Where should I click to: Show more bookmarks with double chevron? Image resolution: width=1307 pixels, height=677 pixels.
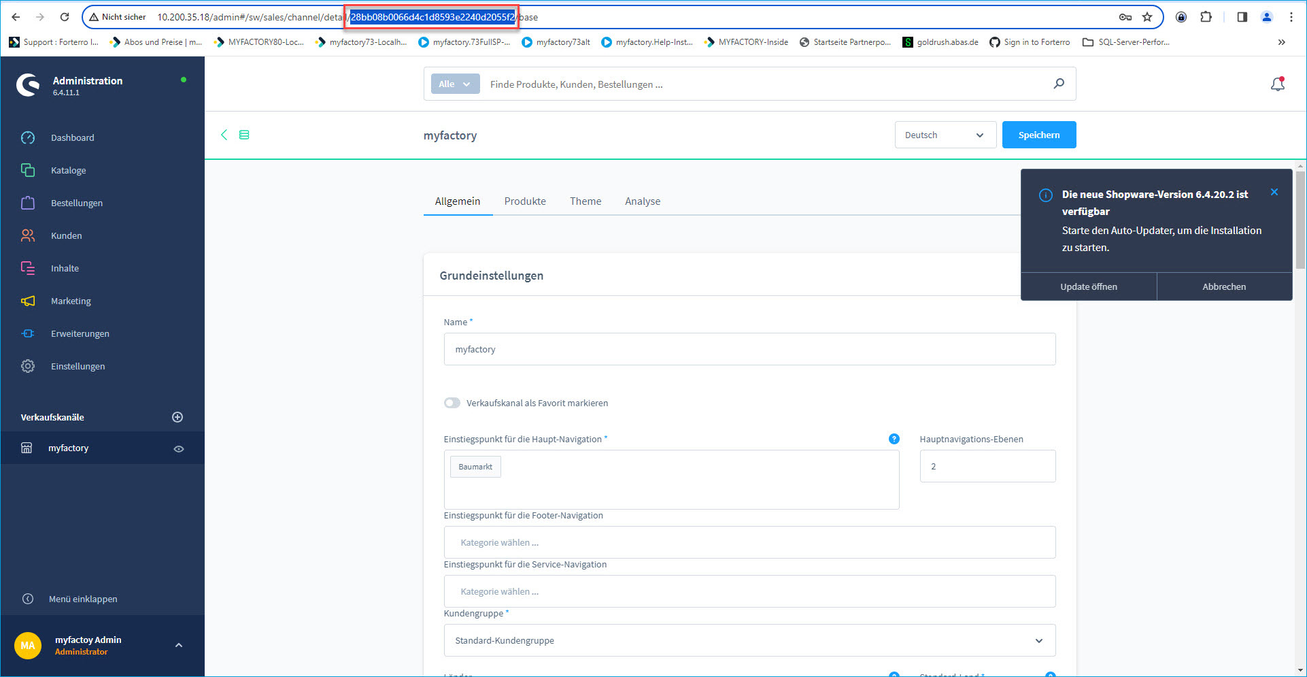(x=1282, y=42)
